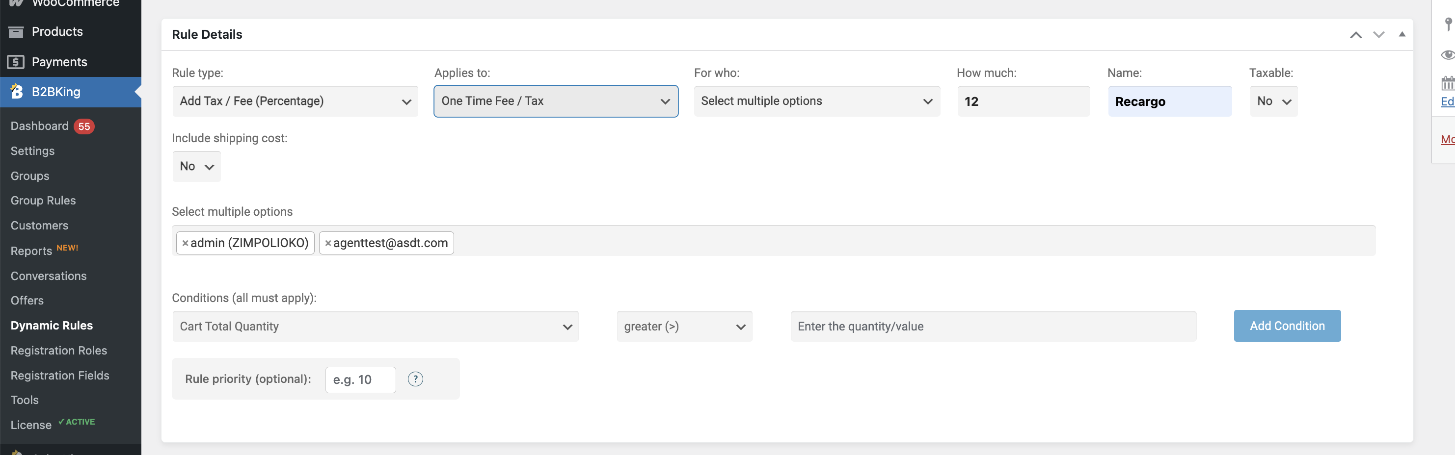
Task: Open the Dynamic Rules page
Action: (52, 326)
